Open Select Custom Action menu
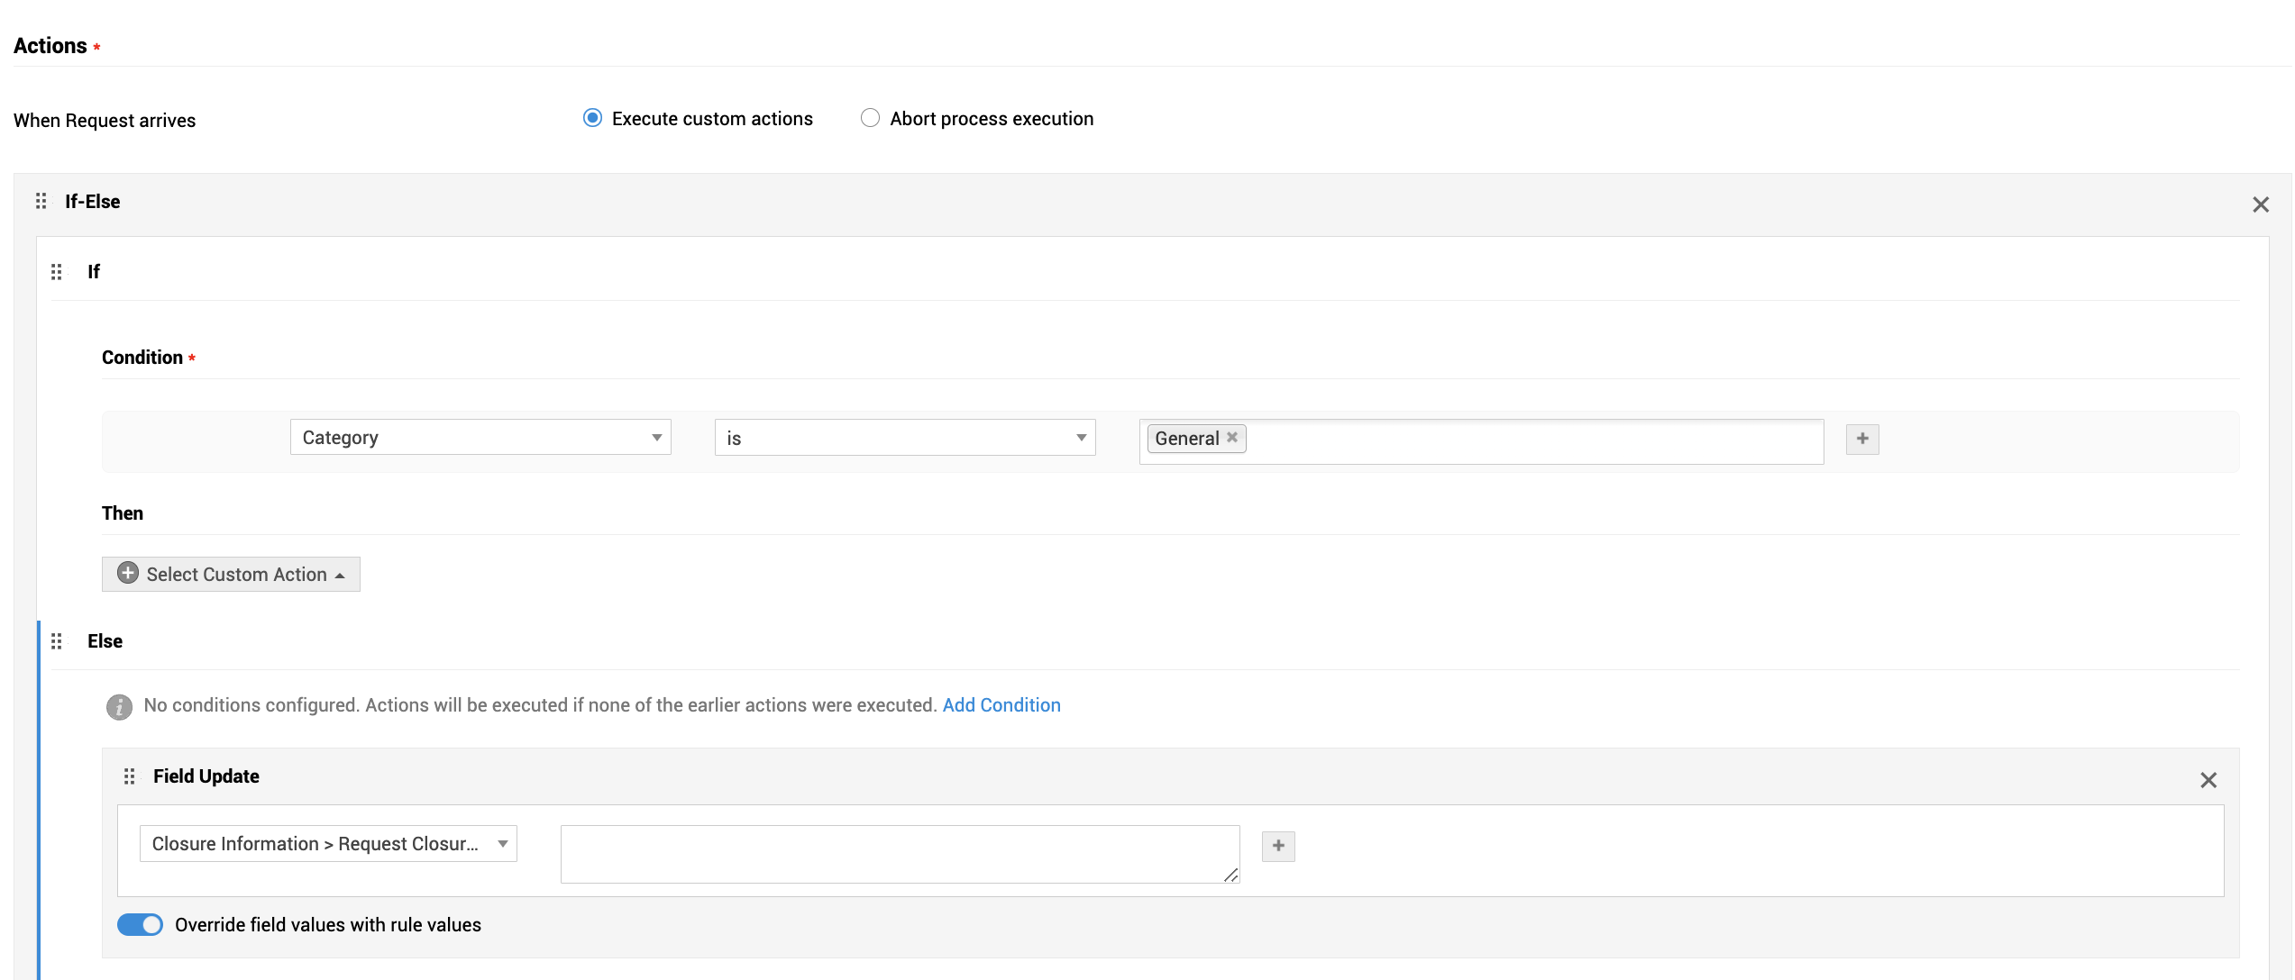This screenshot has height=980, width=2295. [231, 575]
